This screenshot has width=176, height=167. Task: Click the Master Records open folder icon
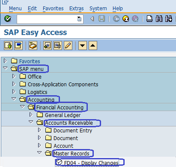[48, 153]
